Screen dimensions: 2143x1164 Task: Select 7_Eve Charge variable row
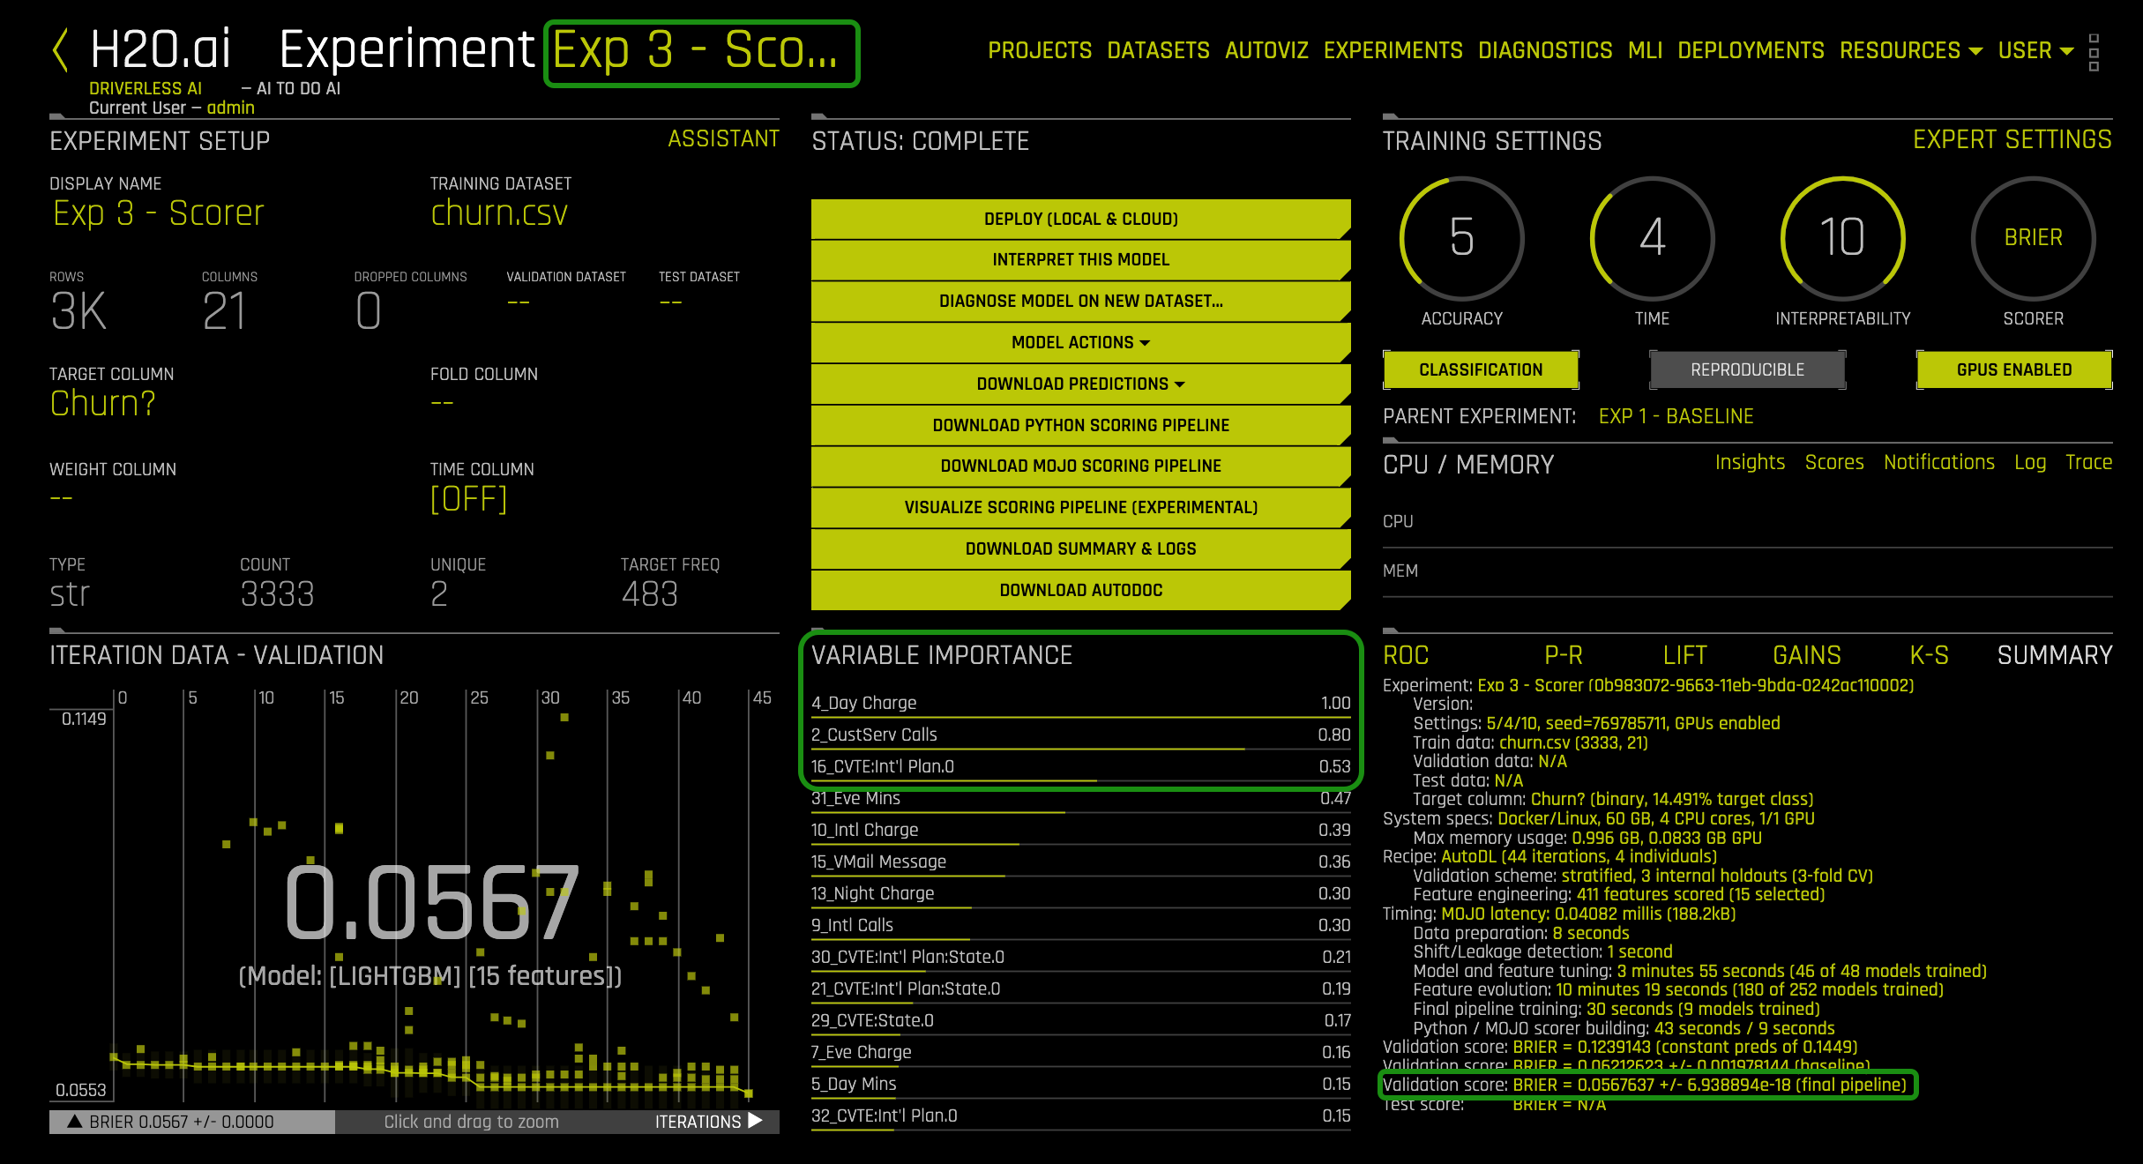coord(1080,1052)
